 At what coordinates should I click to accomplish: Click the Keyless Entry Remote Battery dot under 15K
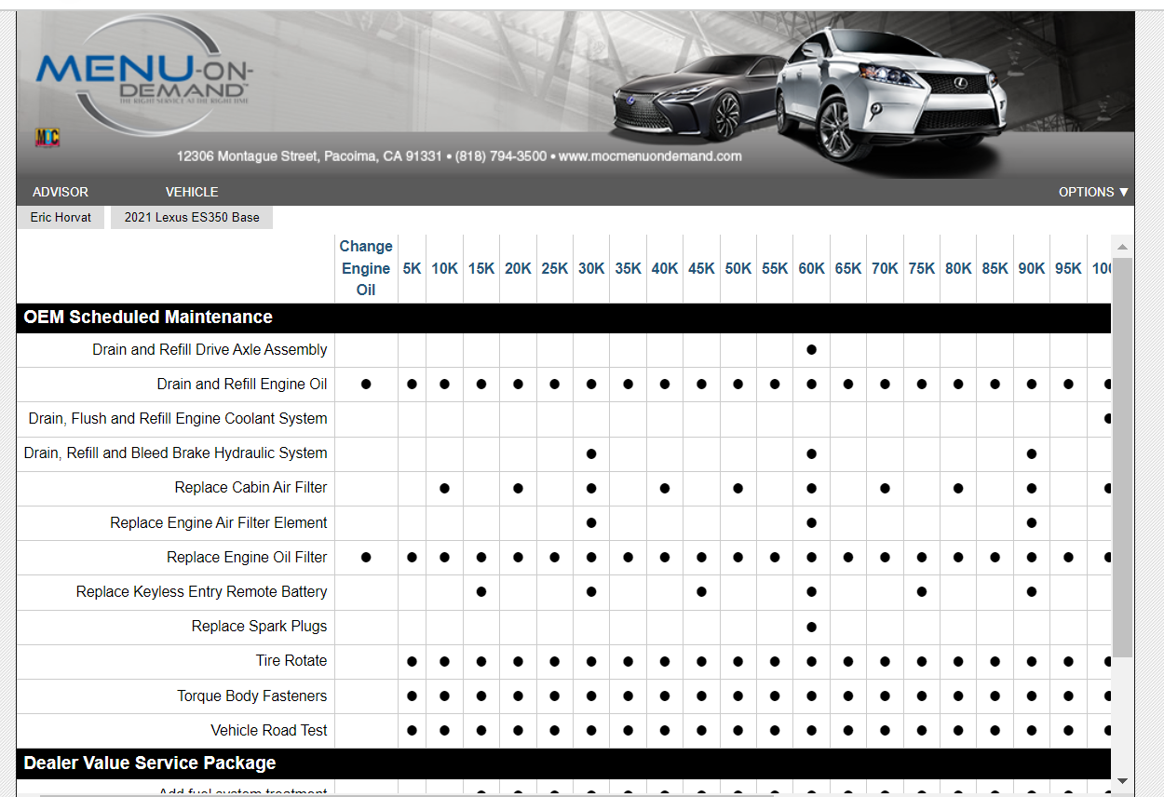coord(481,592)
